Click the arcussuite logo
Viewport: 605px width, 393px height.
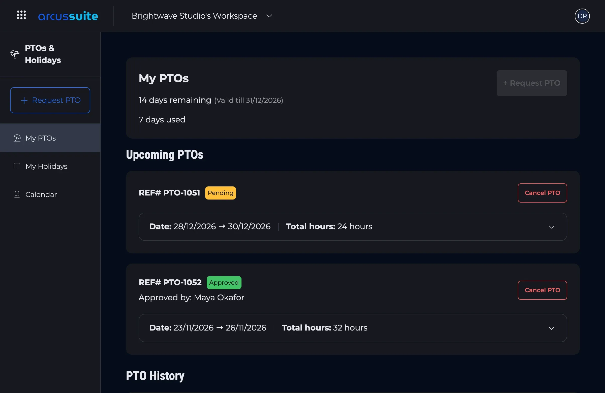[68, 16]
